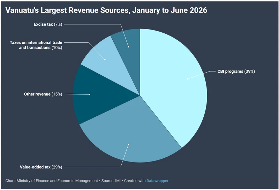
Task: Click the 'Chart: Ministry of Finance' footer text
Action: tap(52, 181)
